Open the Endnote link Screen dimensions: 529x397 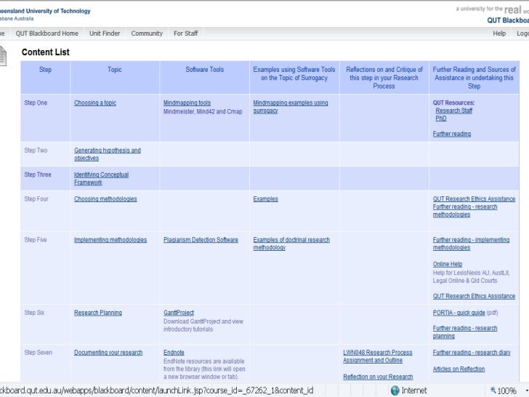[174, 353]
